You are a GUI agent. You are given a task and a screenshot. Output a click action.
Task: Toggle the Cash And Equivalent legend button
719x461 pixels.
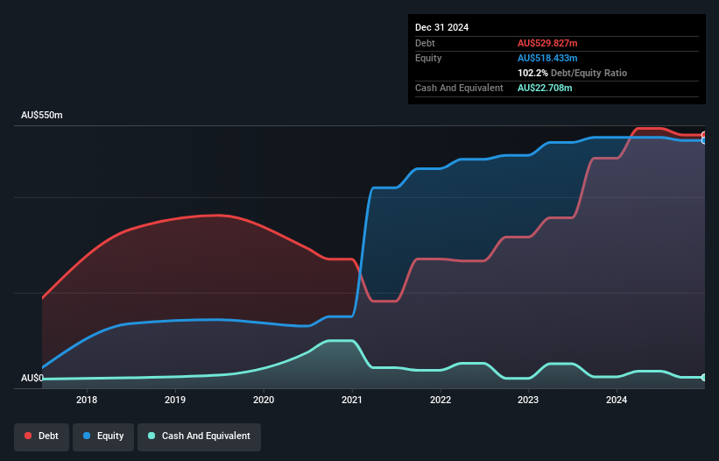199,436
